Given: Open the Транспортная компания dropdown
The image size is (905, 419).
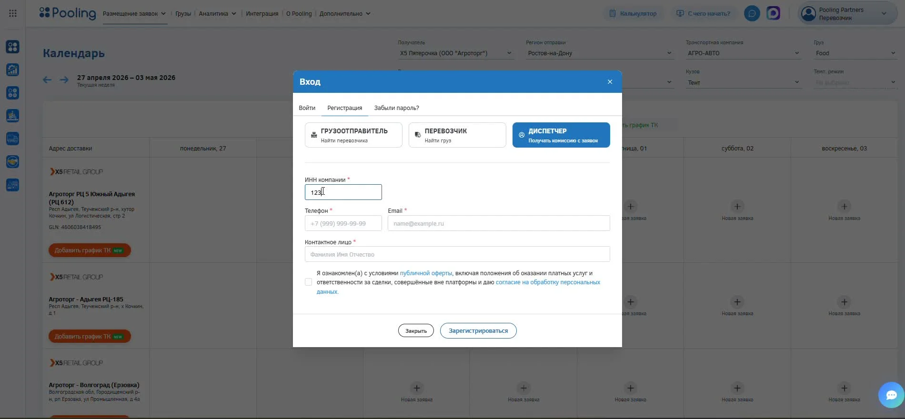Looking at the screenshot, I should pos(744,53).
